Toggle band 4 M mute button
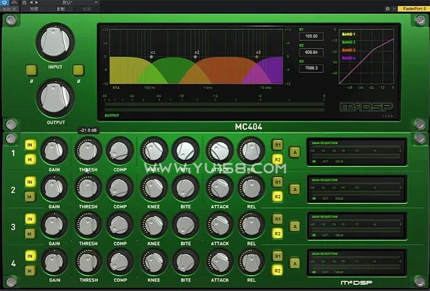 coord(30,271)
